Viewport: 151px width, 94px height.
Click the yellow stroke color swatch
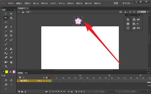pos(7,72)
